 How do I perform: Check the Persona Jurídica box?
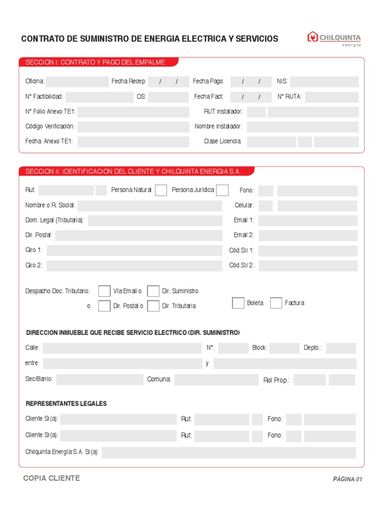click(x=222, y=190)
